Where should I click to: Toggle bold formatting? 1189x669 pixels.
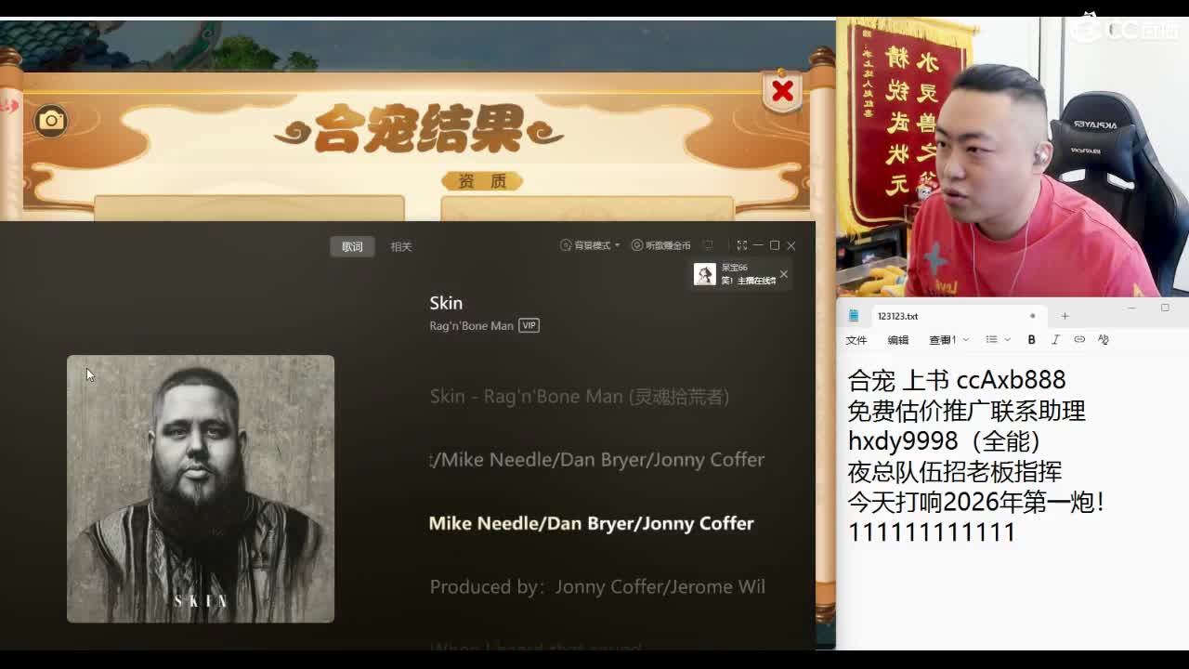[1031, 339]
